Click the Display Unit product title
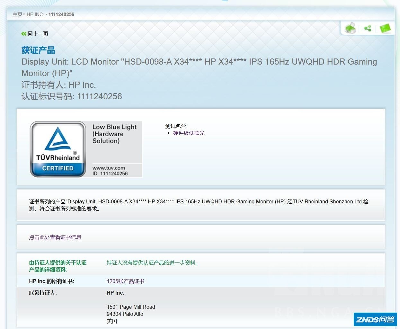Viewport: 400px width, 329px height. (199, 67)
